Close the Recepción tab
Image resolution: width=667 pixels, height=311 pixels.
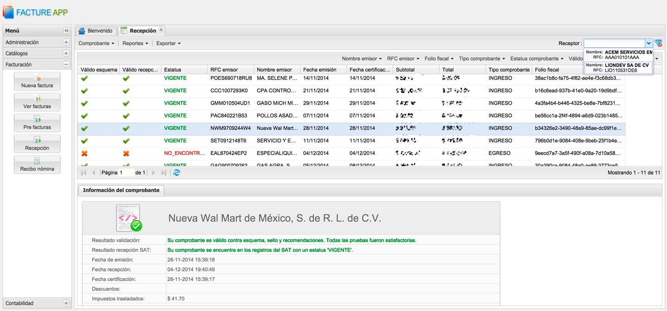pos(161,30)
